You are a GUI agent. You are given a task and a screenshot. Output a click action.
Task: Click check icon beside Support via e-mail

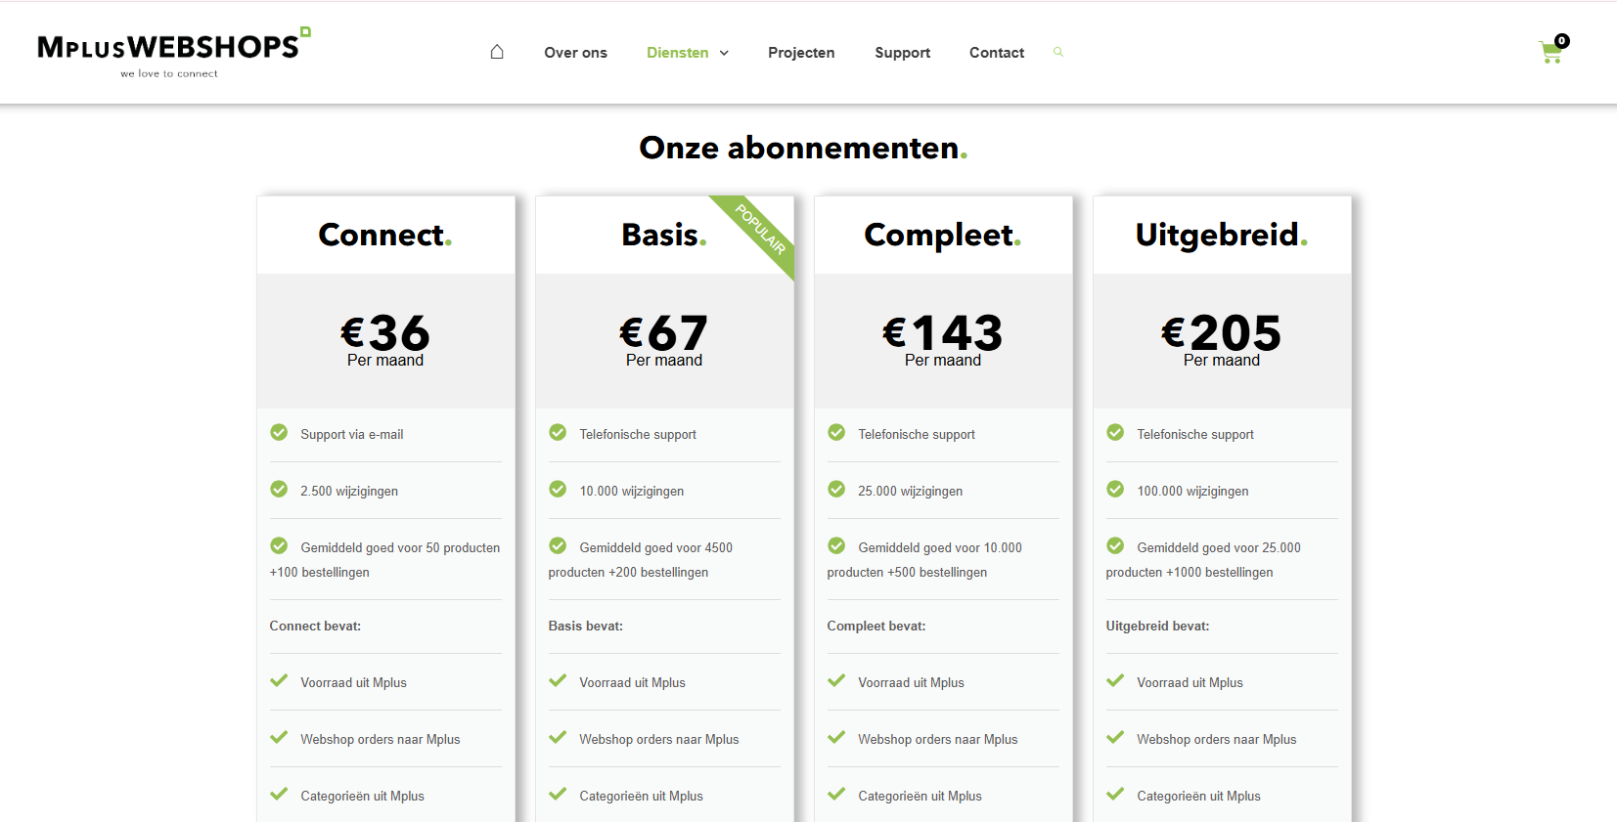(x=279, y=433)
